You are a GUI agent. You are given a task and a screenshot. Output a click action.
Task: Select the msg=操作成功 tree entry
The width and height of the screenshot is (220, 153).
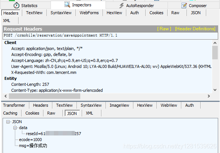33,146
